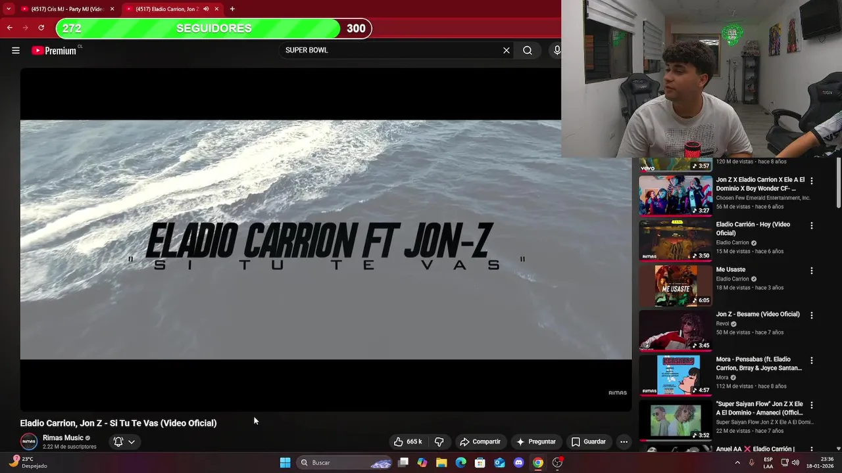Open the YouTube hamburger guide menu
This screenshot has width=842, height=473.
coord(16,51)
